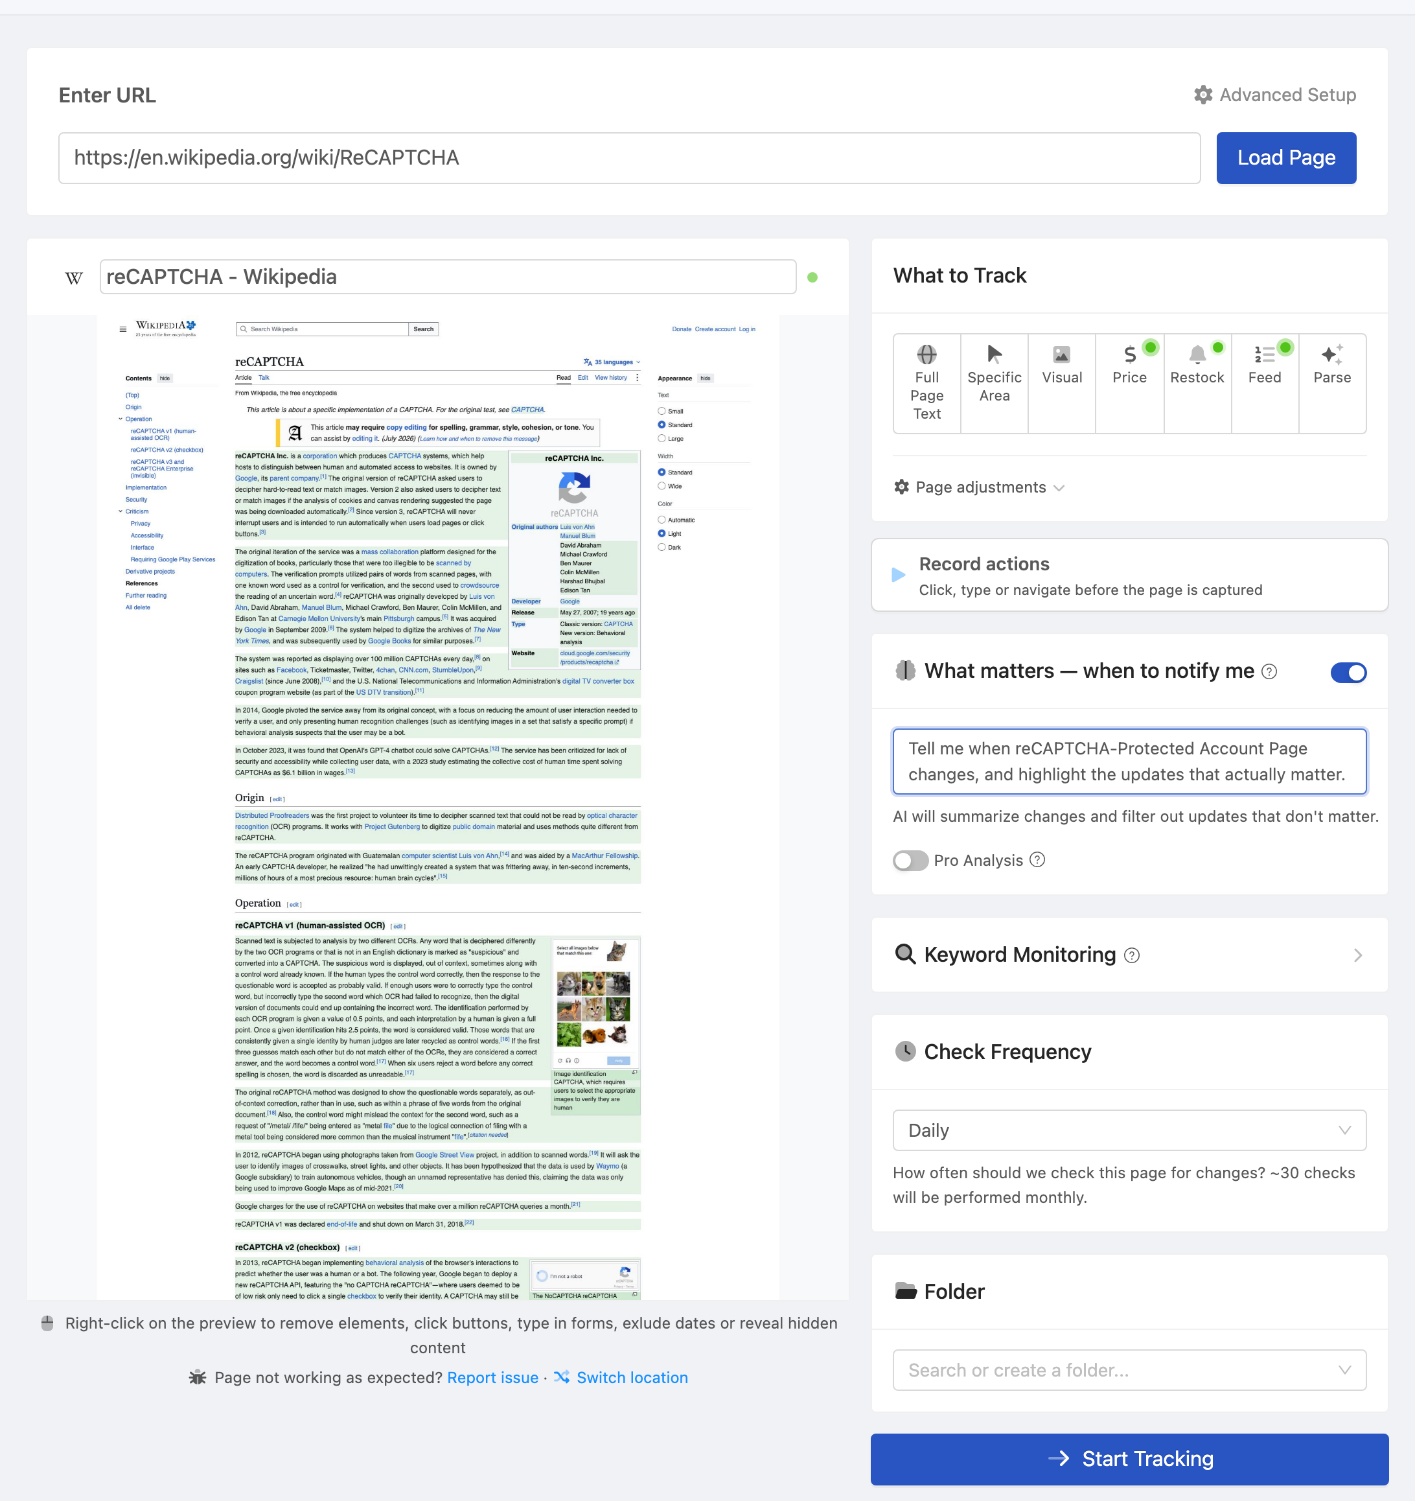Toggle the What matters notification switch

pos(1348,672)
